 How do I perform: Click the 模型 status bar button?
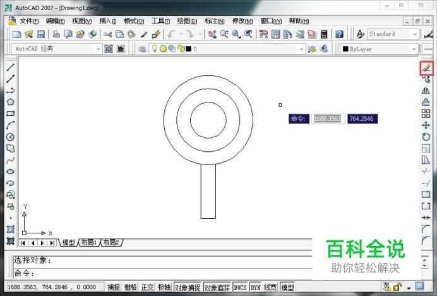(x=287, y=287)
